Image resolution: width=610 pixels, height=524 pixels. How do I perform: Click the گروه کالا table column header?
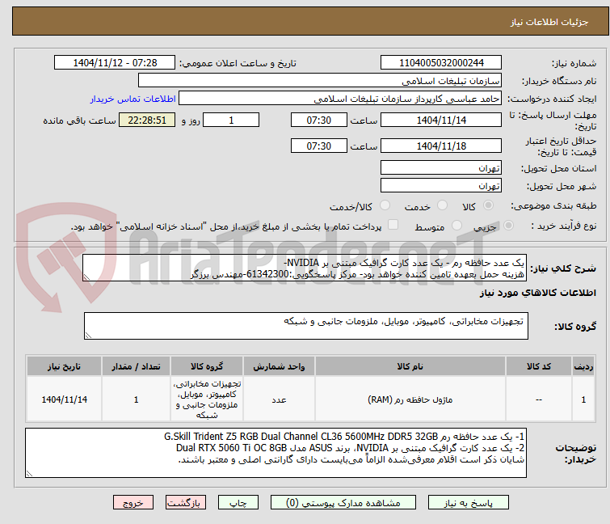click(207, 366)
